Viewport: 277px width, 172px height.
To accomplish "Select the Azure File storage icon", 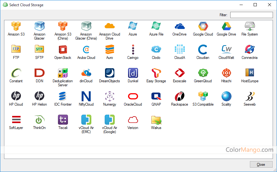I will [x=156, y=26].
